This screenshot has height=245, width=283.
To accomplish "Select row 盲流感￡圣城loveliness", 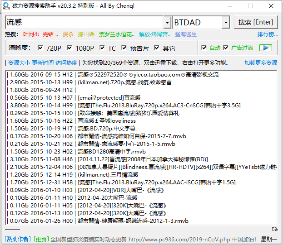I will coord(141,121).
